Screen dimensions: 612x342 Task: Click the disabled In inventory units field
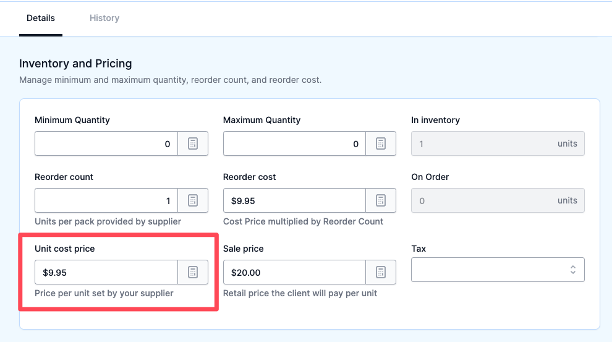(x=498, y=143)
